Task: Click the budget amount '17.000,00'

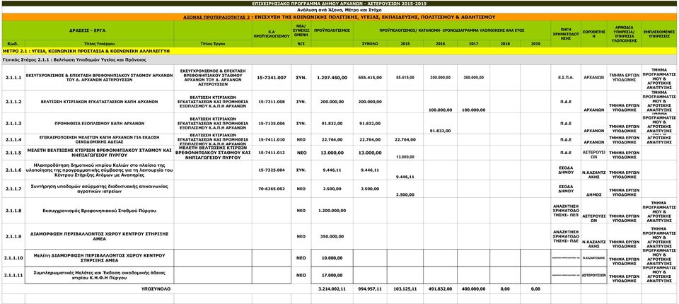Action: [332, 275]
